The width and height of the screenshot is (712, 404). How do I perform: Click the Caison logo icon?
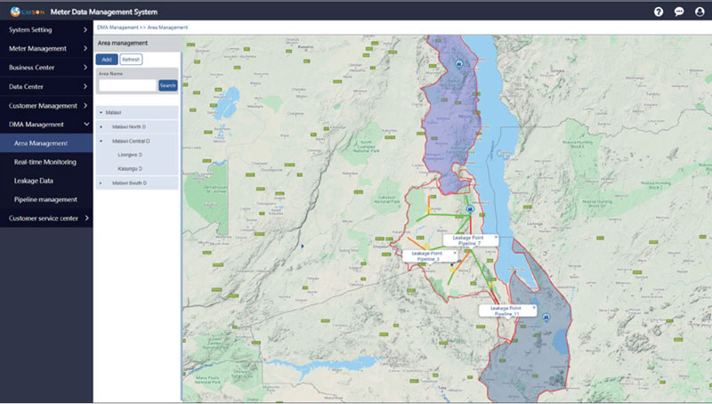tap(15, 12)
